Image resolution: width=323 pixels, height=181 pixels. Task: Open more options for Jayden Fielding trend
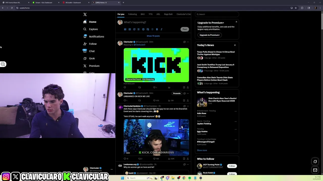(236, 122)
